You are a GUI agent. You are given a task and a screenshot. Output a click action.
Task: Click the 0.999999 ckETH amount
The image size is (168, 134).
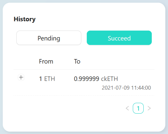(96, 79)
